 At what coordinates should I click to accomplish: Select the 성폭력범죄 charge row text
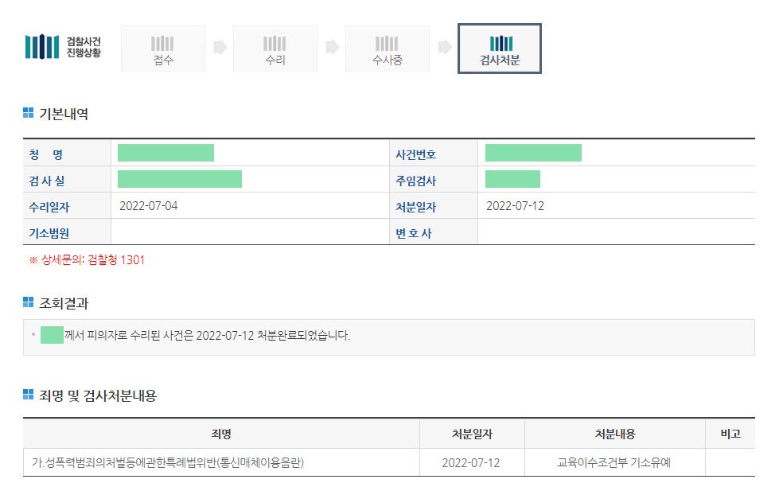168,462
